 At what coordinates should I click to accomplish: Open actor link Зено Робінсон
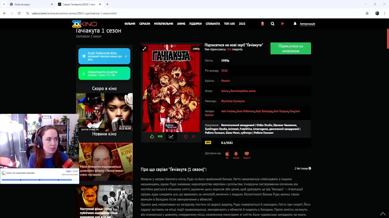(x=245, y=111)
